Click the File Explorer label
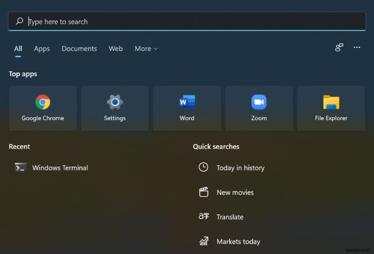374x254 pixels. click(331, 118)
